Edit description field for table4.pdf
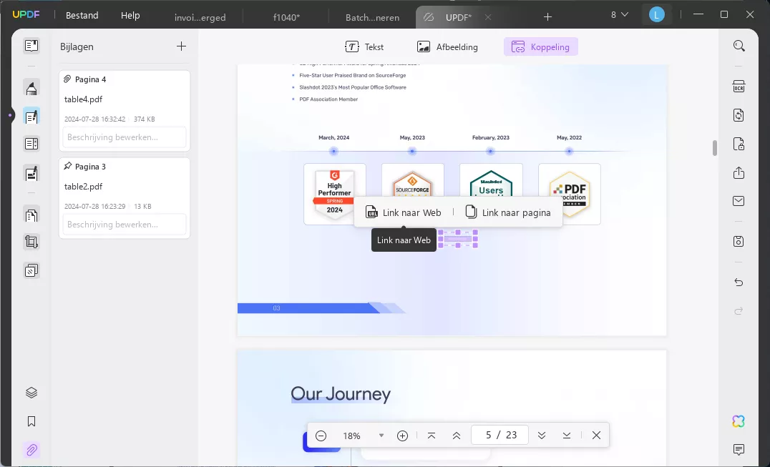The height and width of the screenshot is (467, 770). (x=125, y=137)
